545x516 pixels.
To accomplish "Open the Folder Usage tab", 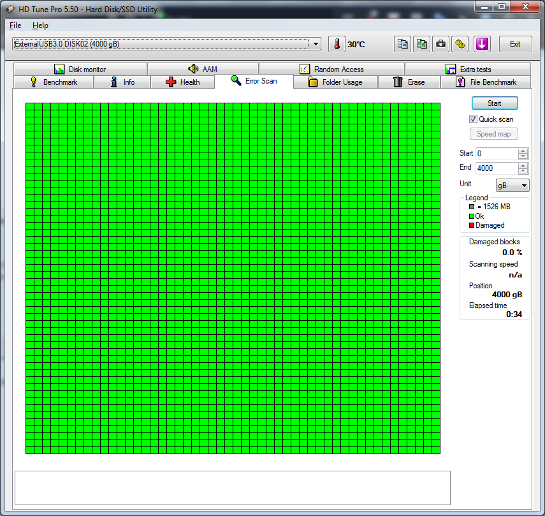I will [336, 82].
